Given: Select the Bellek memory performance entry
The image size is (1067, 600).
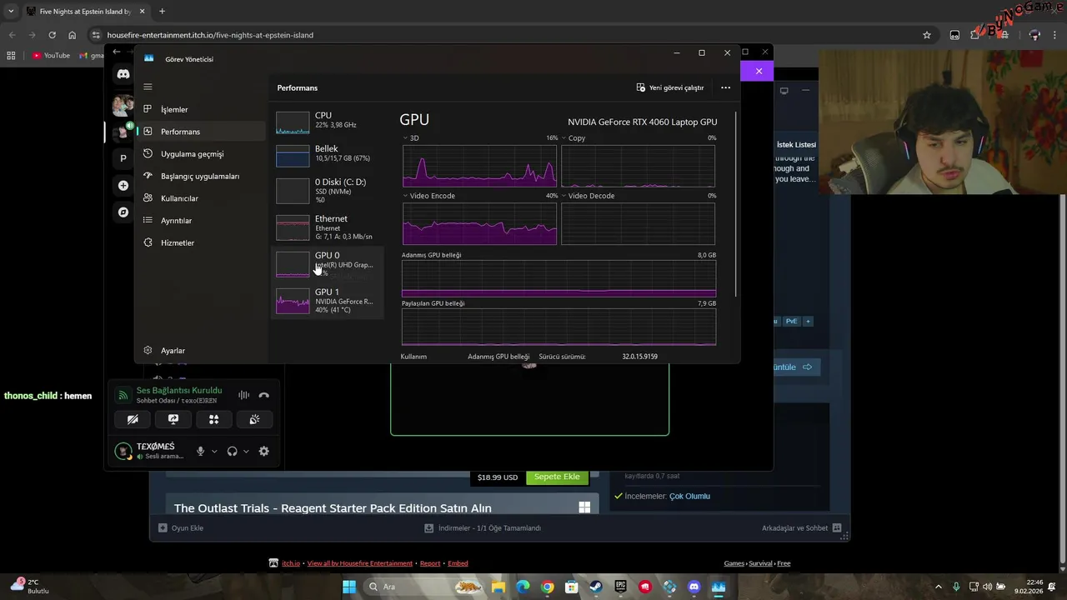Looking at the screenshot, I should coord(328,155).
